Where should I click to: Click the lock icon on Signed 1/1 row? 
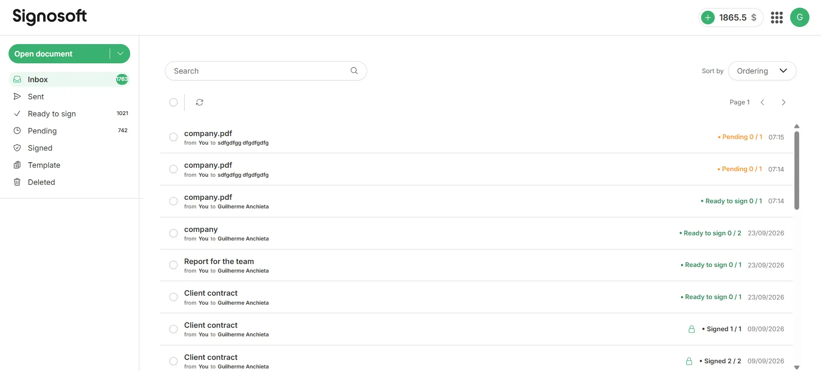[x=691, y=329]
